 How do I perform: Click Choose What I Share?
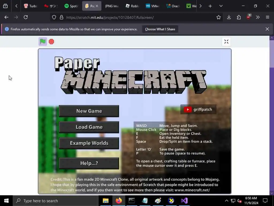(160, 29)
